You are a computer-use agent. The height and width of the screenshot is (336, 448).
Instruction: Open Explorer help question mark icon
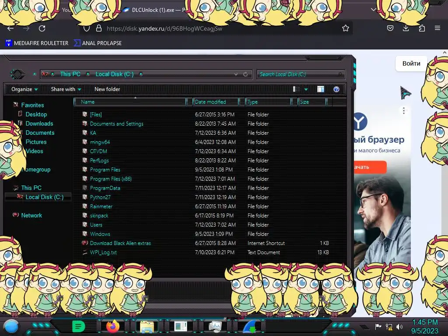[336, 89]
